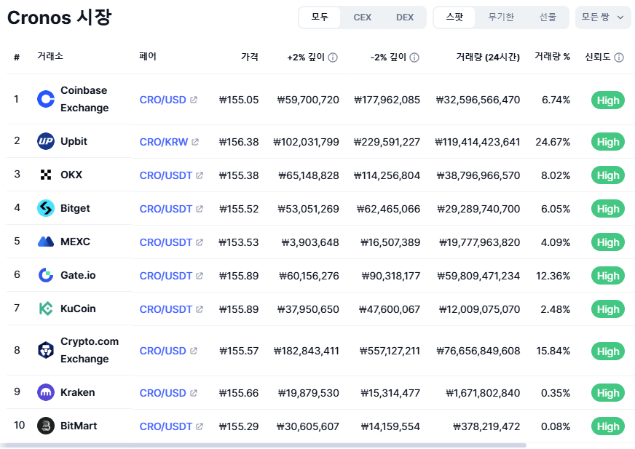635x449 pixels.
Task: Sort by 거래량 (24시간) column header
Action: coord(488,57)
